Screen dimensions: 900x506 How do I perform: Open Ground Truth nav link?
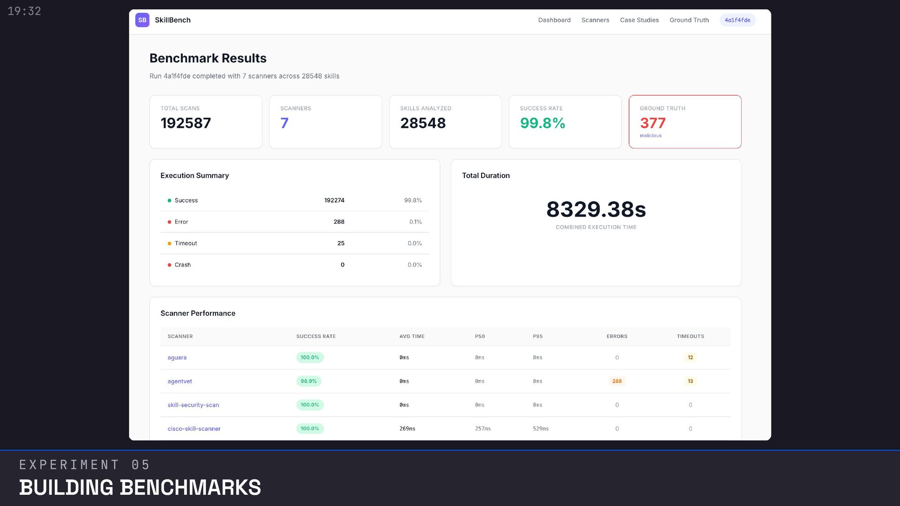pos(689,20)
